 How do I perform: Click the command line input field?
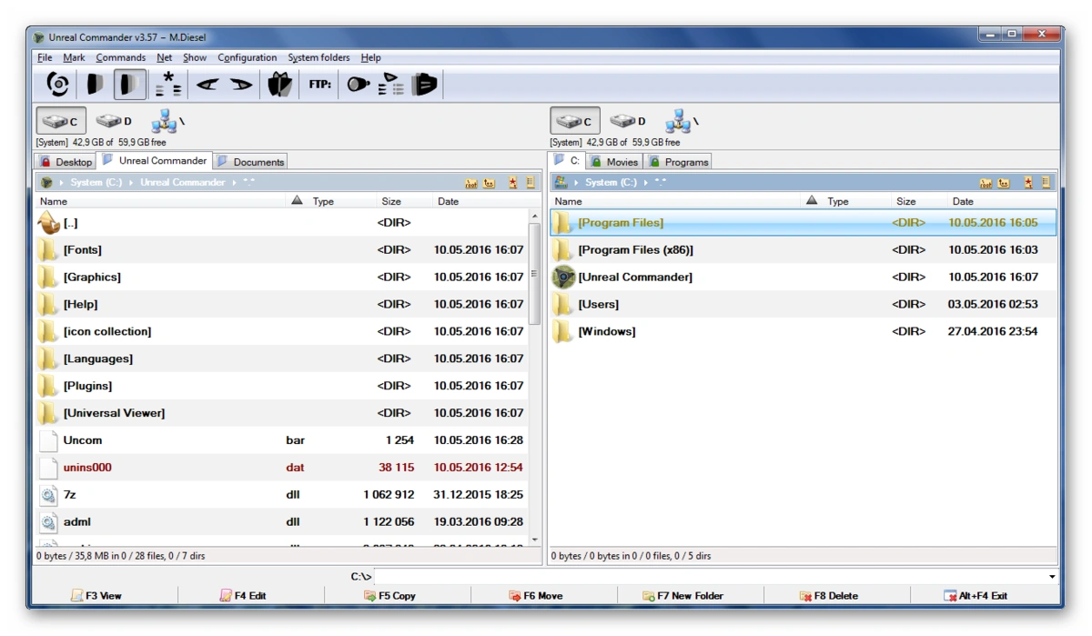(711, 577)
